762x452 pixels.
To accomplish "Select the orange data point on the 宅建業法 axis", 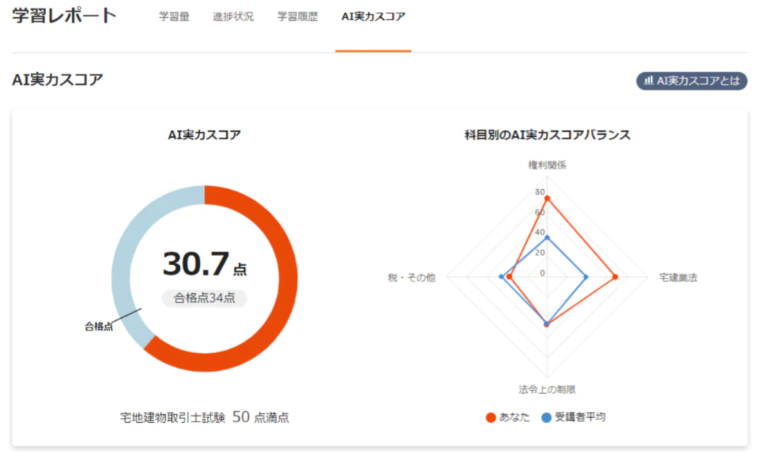I will (615, 278).
